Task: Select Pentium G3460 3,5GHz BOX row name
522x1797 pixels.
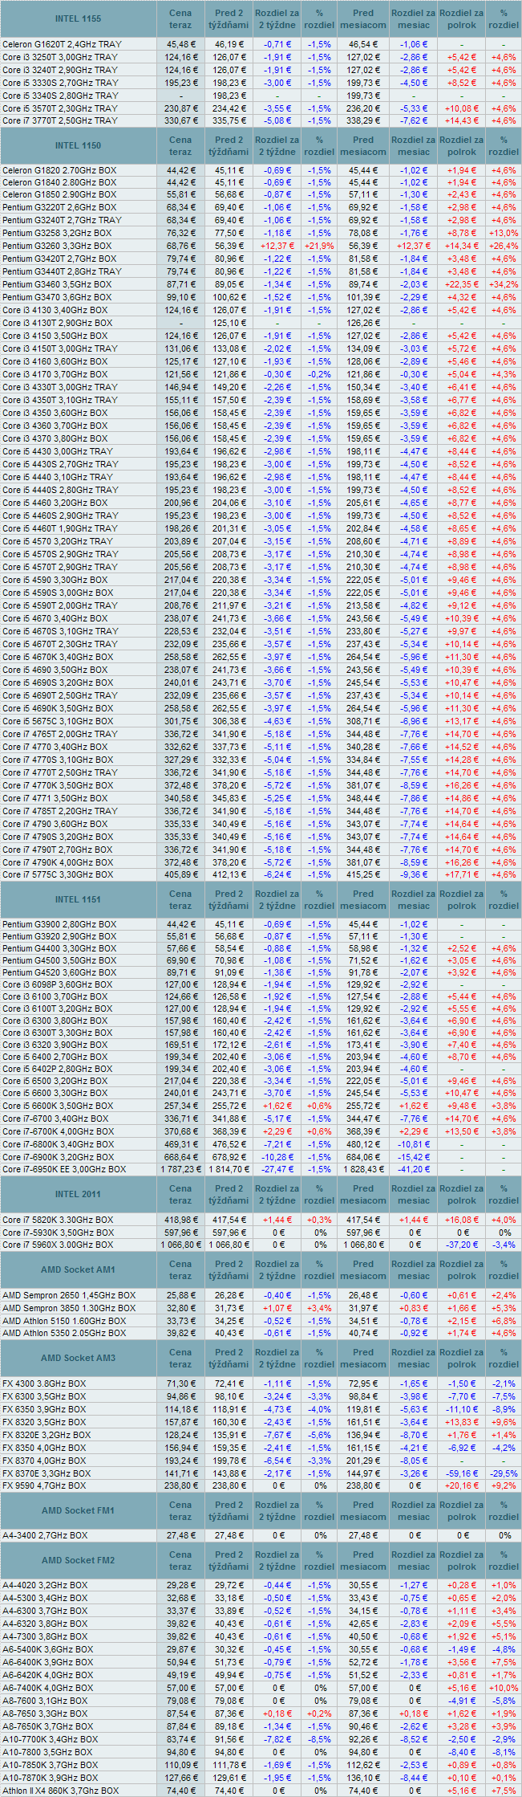Action: 57,284
